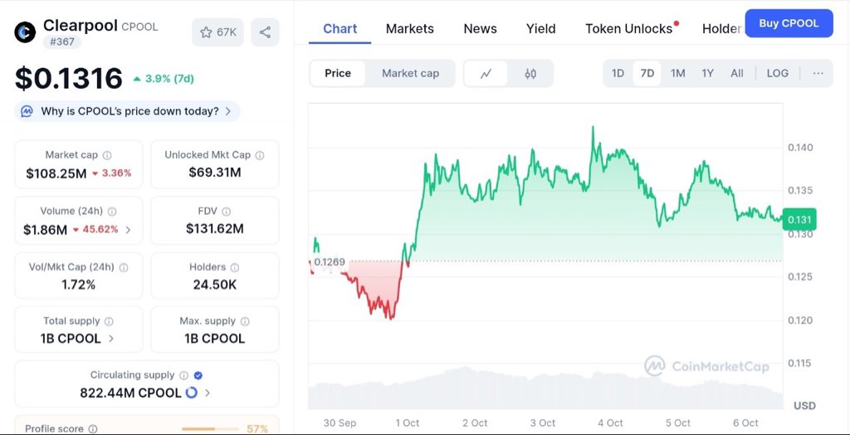Click the Max supply 1B CPOOL value
The image size is (850, 435).
215,339
